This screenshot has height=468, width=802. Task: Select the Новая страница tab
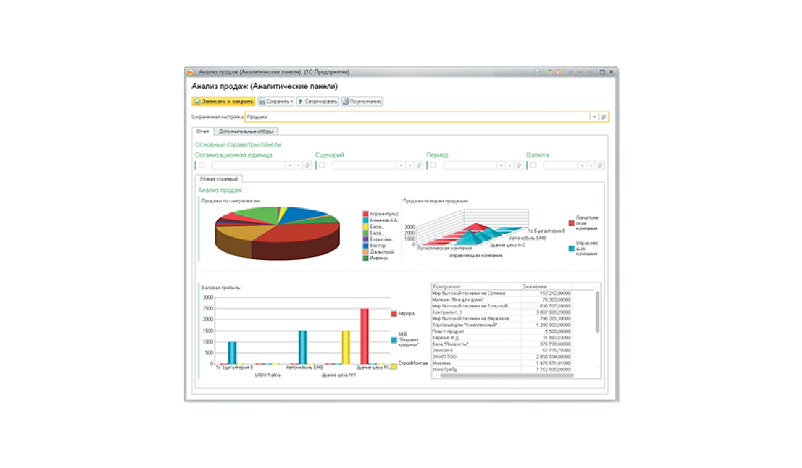pyautogui.click(x=219, y=179)
